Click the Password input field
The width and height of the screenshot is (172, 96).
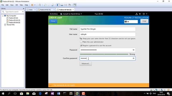[x=107, y=50]
